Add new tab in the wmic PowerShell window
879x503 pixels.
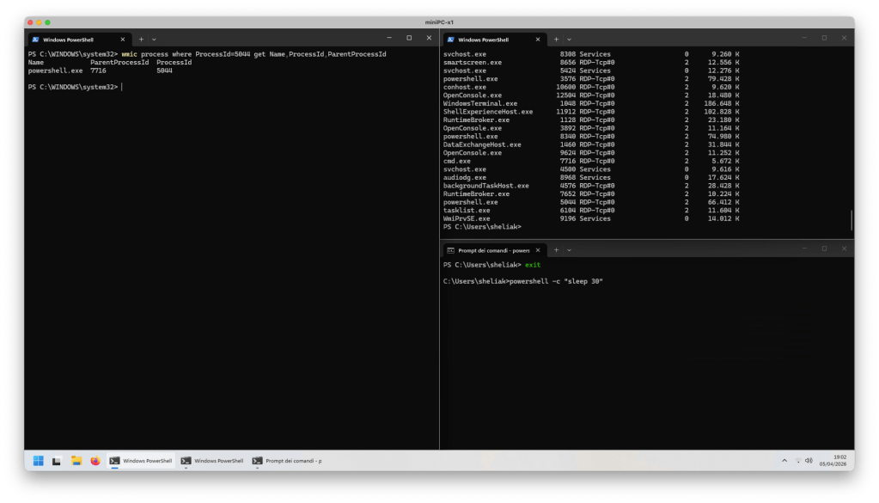pyautogui.click(x=142, y=39)
